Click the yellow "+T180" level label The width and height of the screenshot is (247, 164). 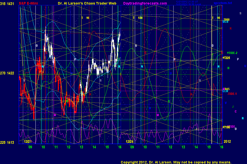[226, 127]
